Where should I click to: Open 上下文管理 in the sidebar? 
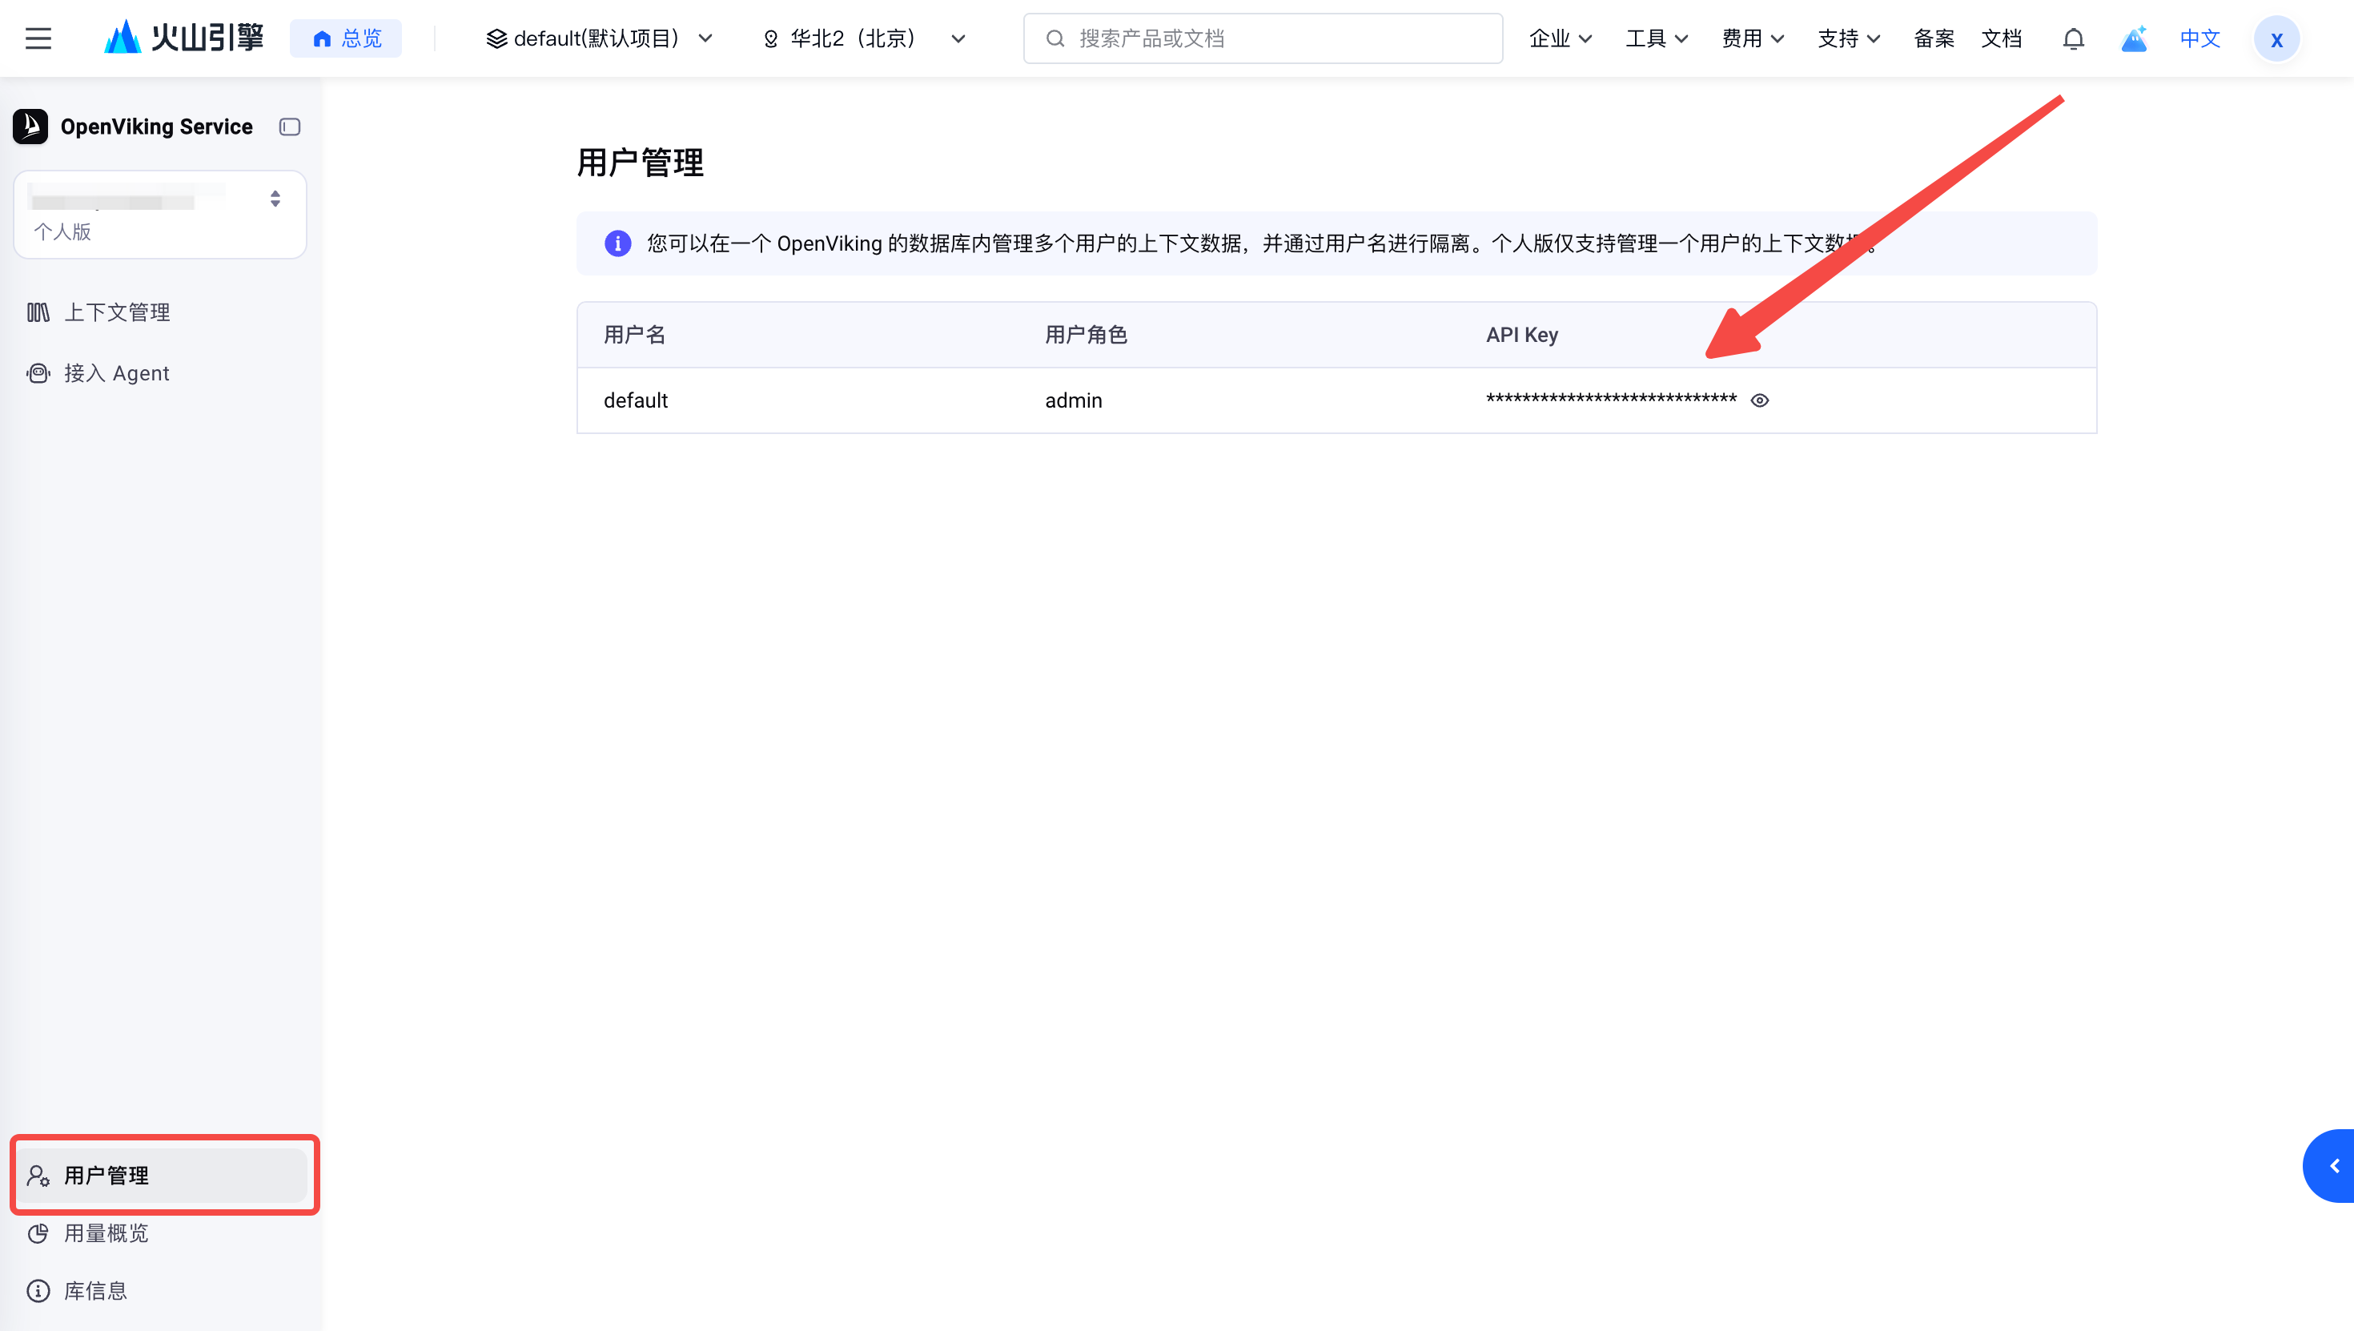pos(160,312)
